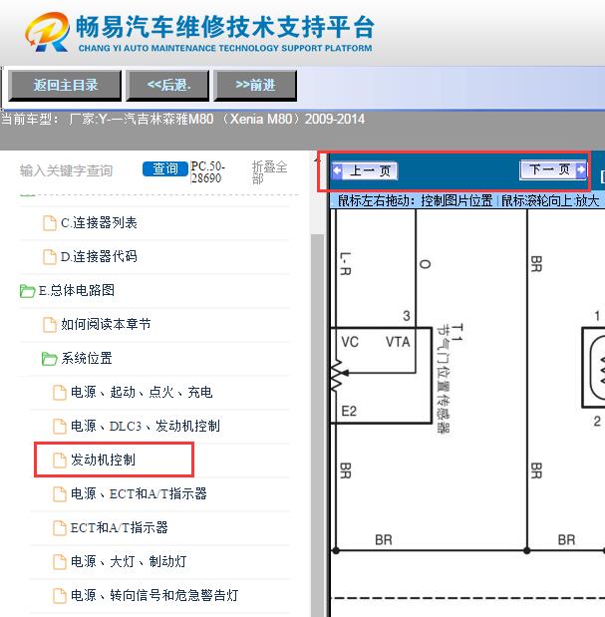Click the document icon next to 如何阅读本章节
Image resolution: width=605 pixels, height=617 pixels.
point(50,325)
